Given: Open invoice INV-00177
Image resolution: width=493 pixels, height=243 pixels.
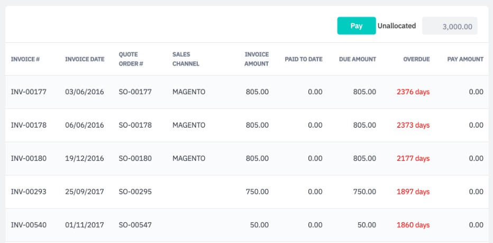Looking at the screenshot, I should [x=29, y=92].
